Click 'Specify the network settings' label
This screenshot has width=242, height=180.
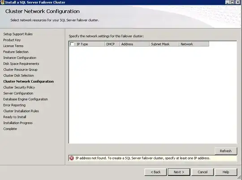pos(106,36)
